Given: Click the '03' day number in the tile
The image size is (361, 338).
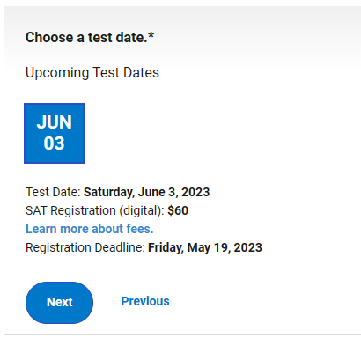Looking at the screenshot, I should [54, 143].
